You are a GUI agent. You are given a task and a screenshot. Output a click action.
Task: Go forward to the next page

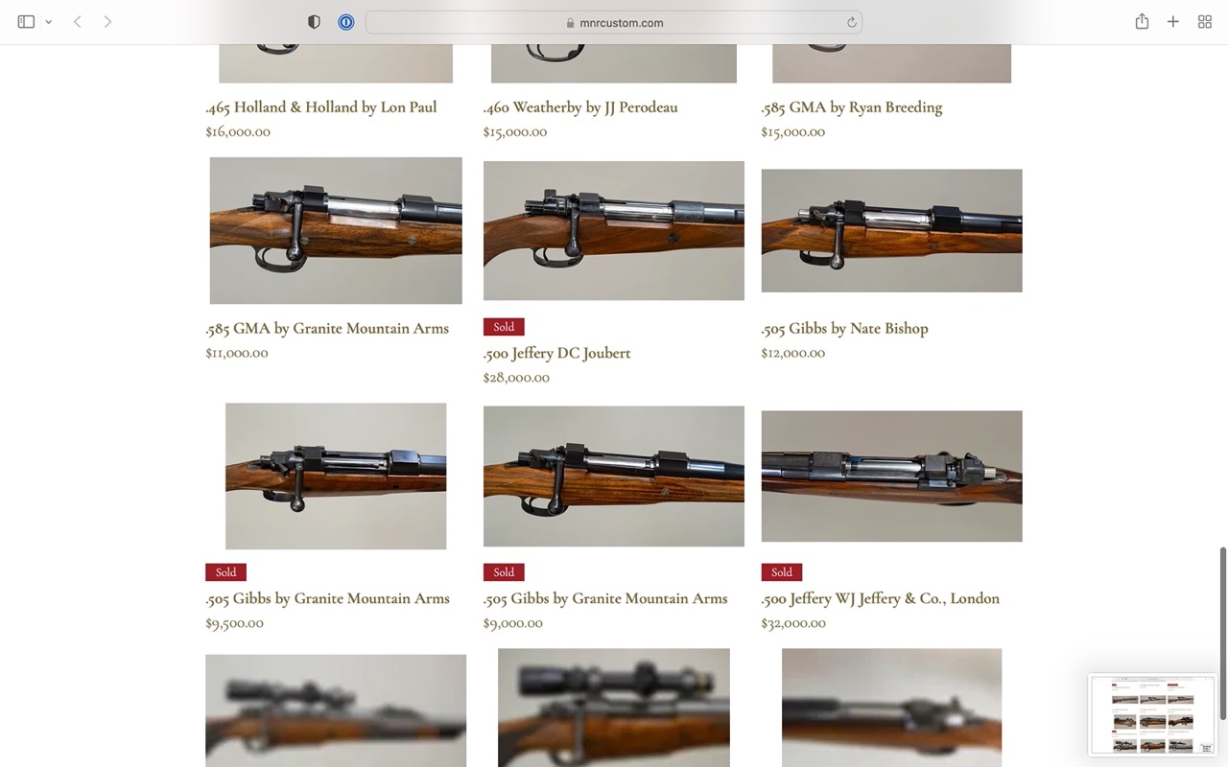coord(107,22)
